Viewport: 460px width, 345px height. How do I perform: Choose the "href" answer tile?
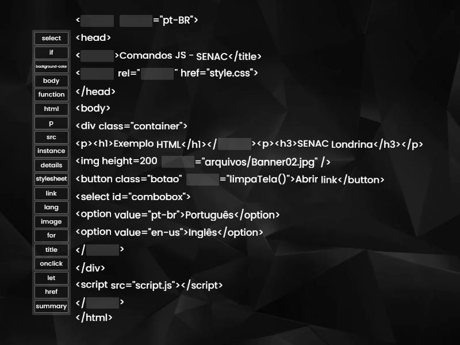[51, 292]
